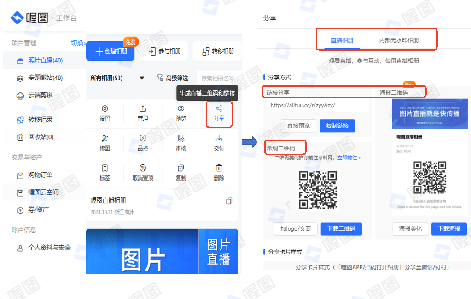The image size is (471, 299).
Task: Open 个人资料与安全 in sidebar
Action: (x=45, y=248)
